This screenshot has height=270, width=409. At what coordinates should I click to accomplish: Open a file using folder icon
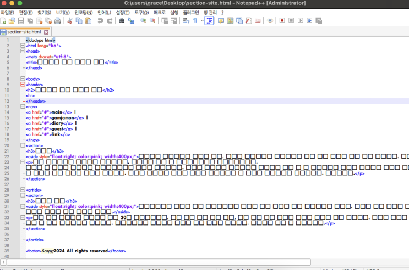[12, 21]
